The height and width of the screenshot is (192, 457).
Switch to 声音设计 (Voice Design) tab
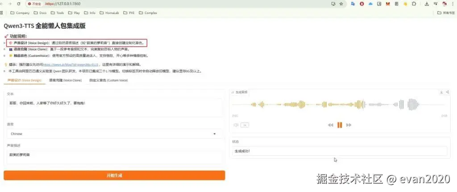pos(25,80)
